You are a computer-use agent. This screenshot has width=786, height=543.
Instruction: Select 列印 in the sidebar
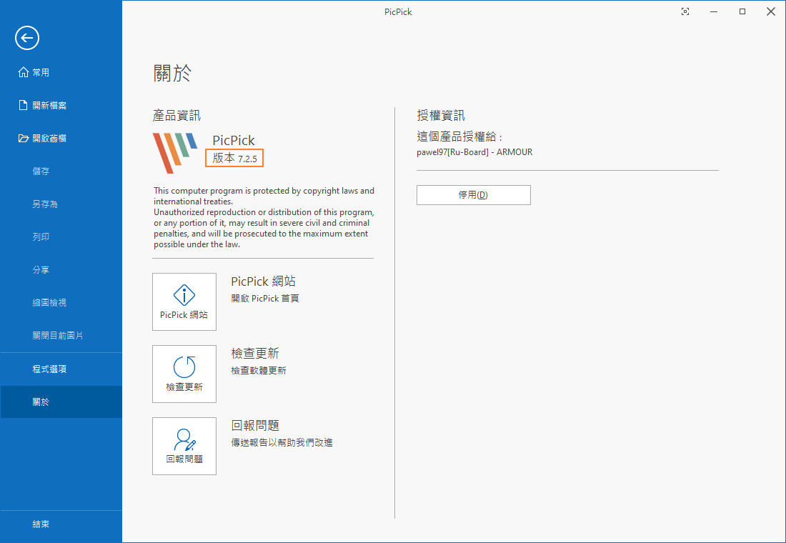[61, 236]
